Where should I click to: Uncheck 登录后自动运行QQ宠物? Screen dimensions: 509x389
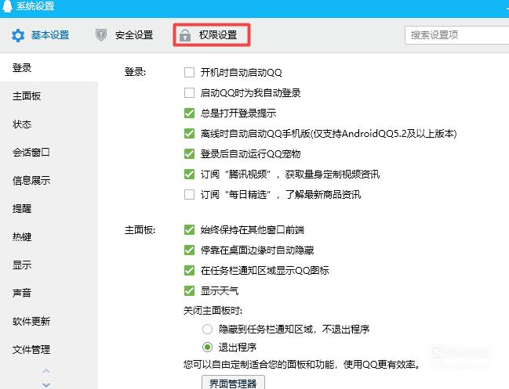(189, 154)
